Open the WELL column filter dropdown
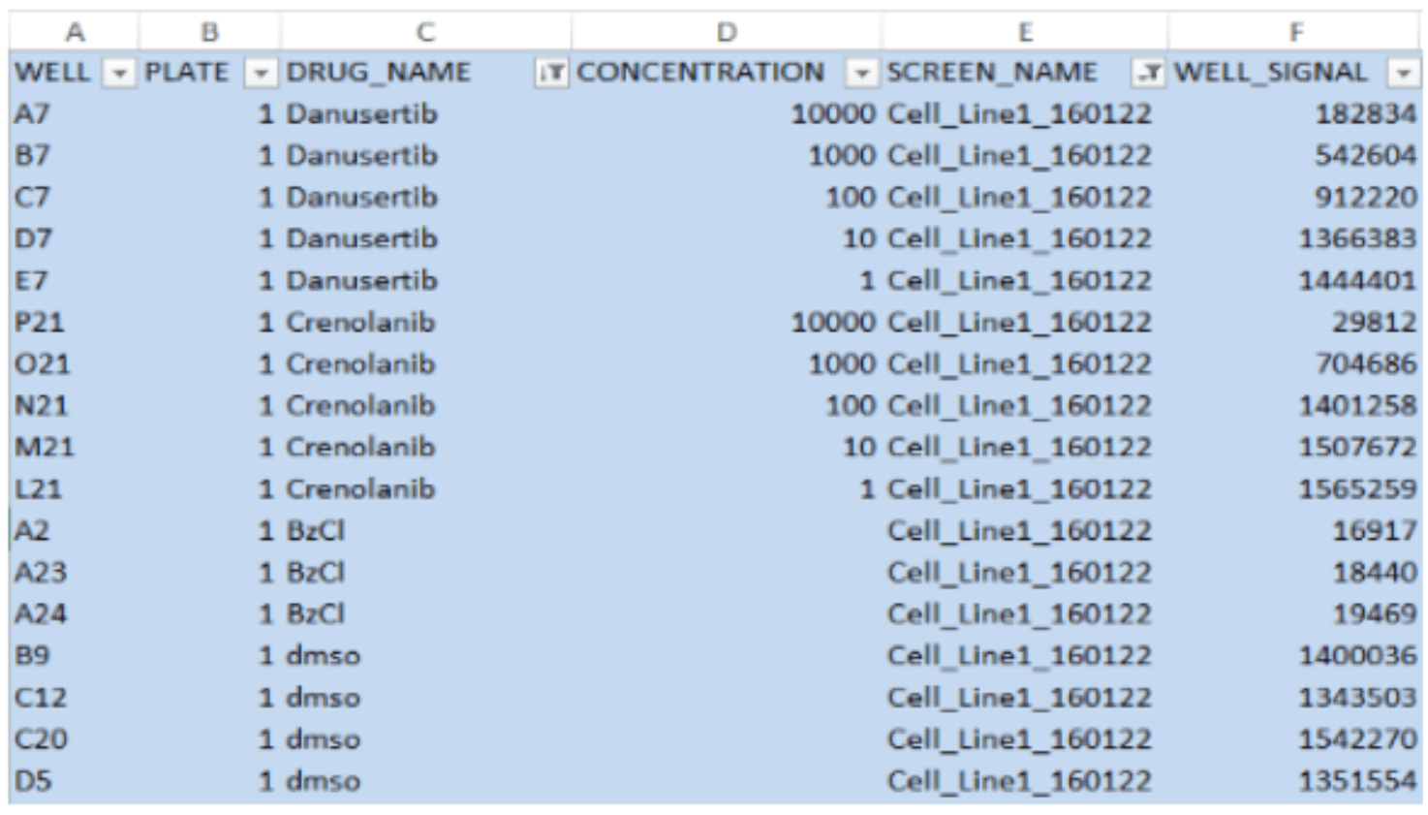The width and height of the screenshot is (1428, 815). pos(119,73)
